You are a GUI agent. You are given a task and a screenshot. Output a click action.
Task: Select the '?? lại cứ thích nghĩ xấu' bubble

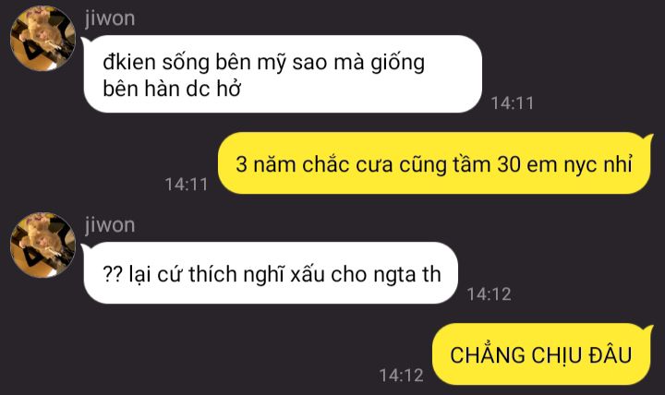271,273
